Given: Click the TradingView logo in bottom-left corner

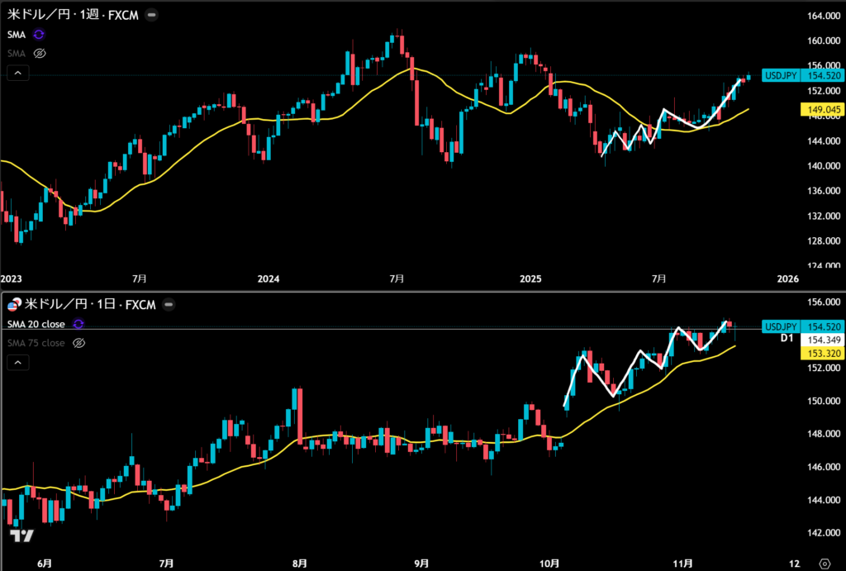Looking at the screenshot, I should click(x=21, y=535).
